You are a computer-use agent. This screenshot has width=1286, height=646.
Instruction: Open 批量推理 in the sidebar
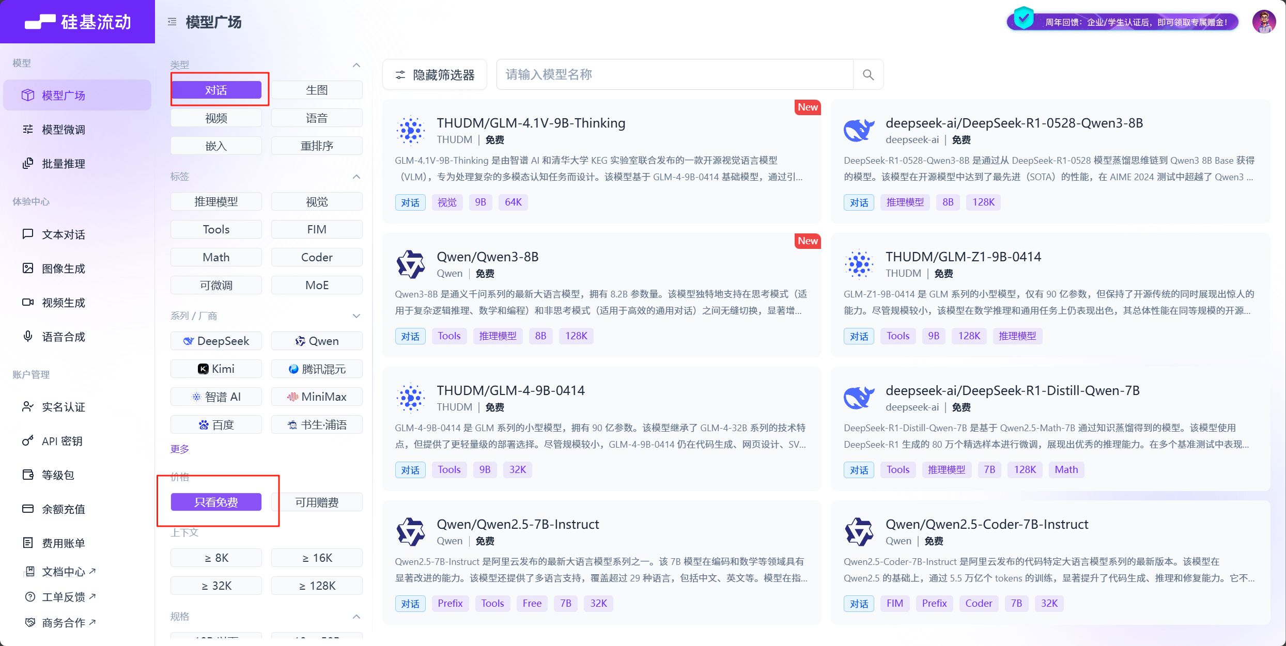click(78, 163)
